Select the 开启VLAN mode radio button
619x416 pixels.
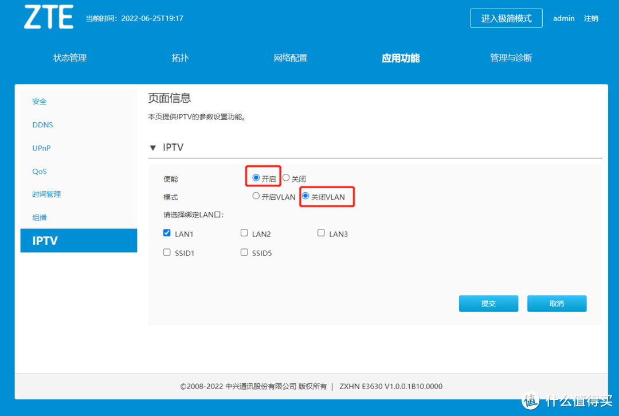[x=256, y=196]
